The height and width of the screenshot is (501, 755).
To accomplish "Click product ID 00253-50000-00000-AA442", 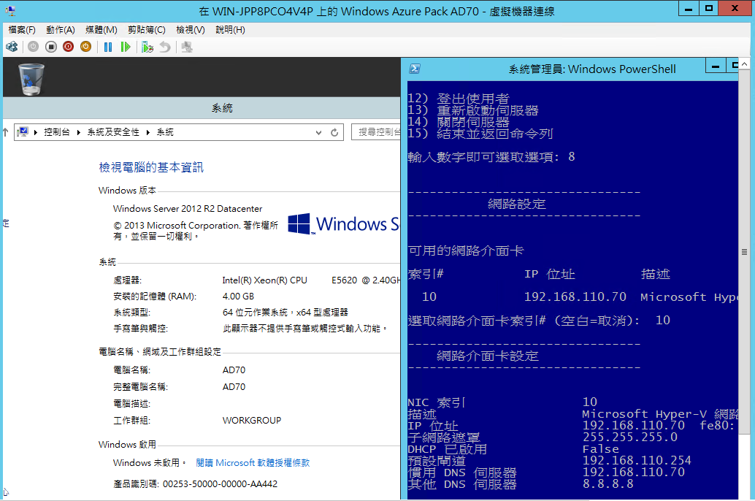I will pos(220,484).
